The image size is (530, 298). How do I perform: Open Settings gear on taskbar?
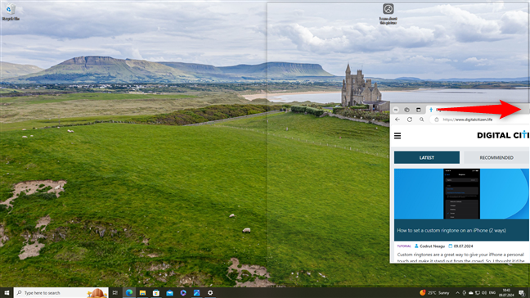210,292
